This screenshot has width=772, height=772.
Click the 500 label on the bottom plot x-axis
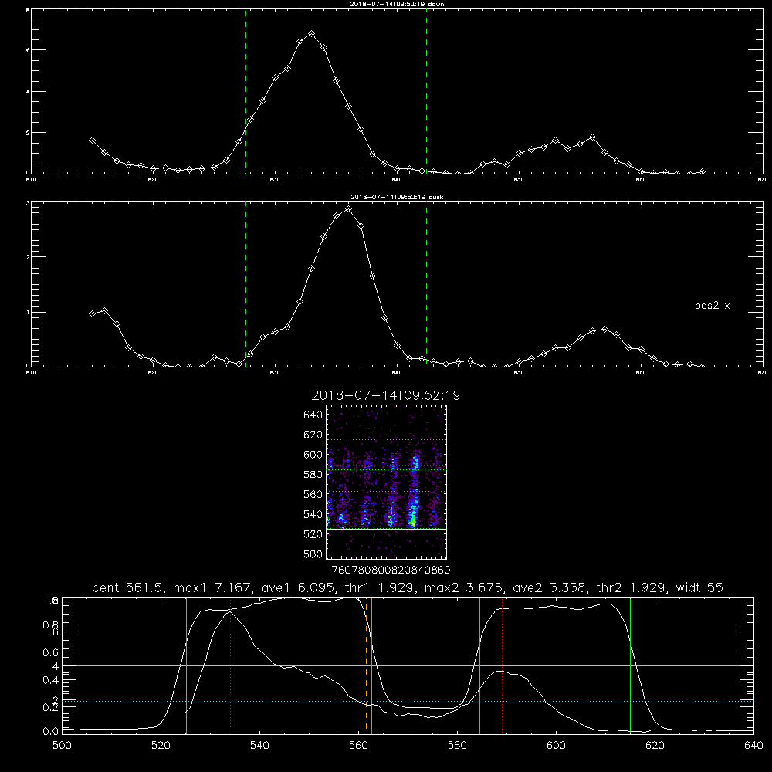click(x=62, y=746)
